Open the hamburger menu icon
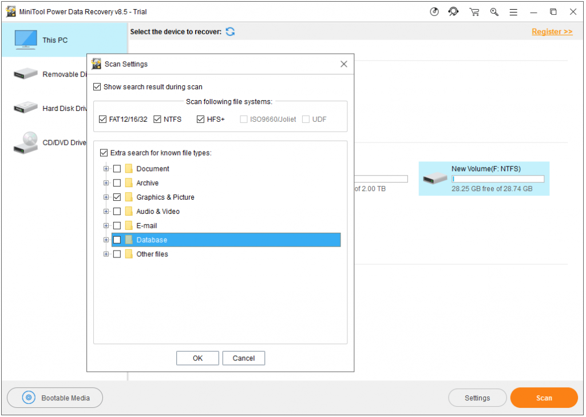586x417 pixels. (513, 13)
